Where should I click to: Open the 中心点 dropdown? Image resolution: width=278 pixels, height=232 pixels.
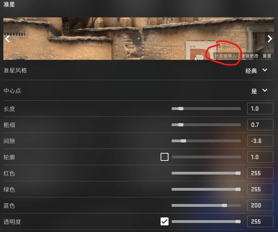(x=259, y=91)
